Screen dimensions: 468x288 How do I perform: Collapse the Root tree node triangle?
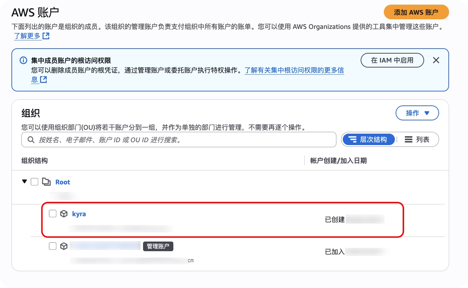point(24,182)
